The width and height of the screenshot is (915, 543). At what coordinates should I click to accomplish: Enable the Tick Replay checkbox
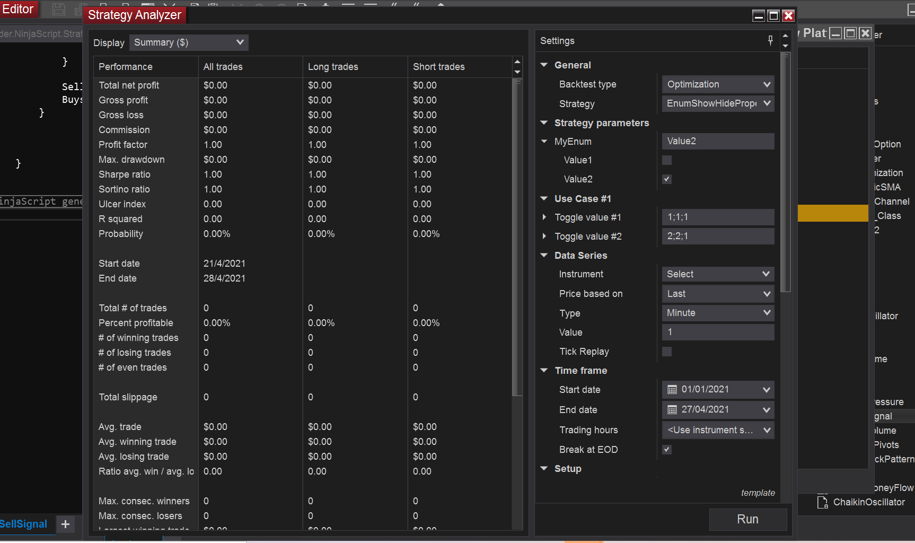pos(667,352)
